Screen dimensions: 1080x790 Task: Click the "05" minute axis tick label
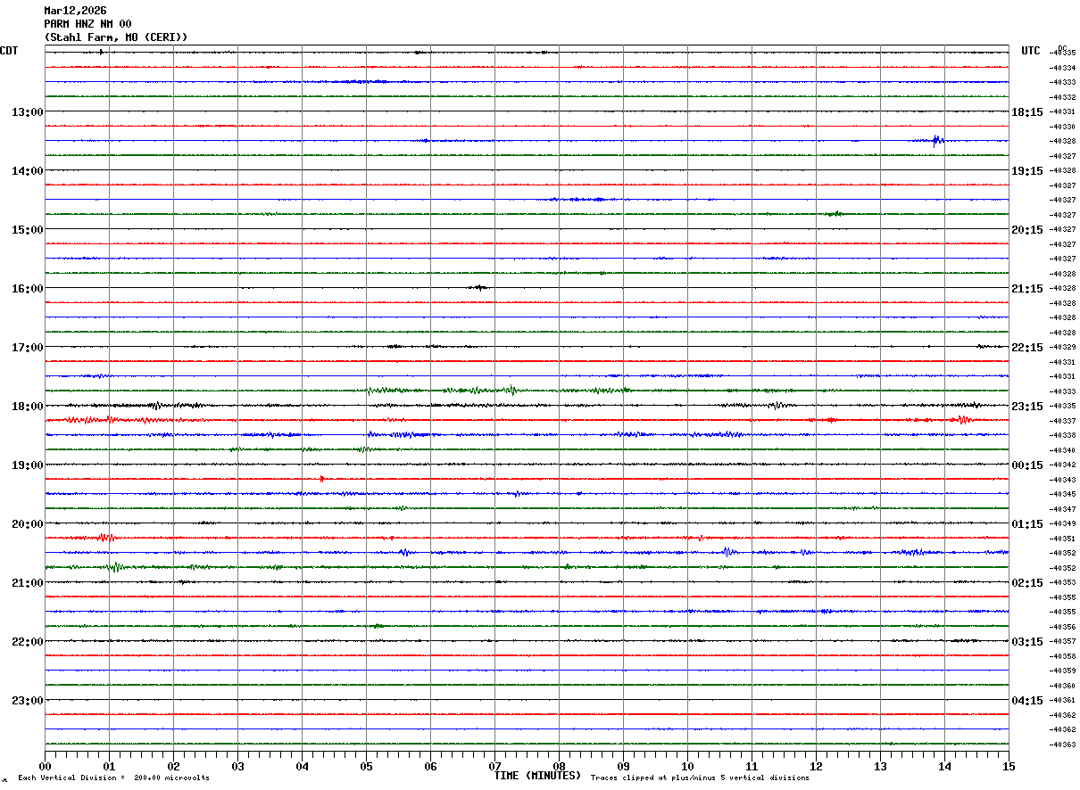366,766
